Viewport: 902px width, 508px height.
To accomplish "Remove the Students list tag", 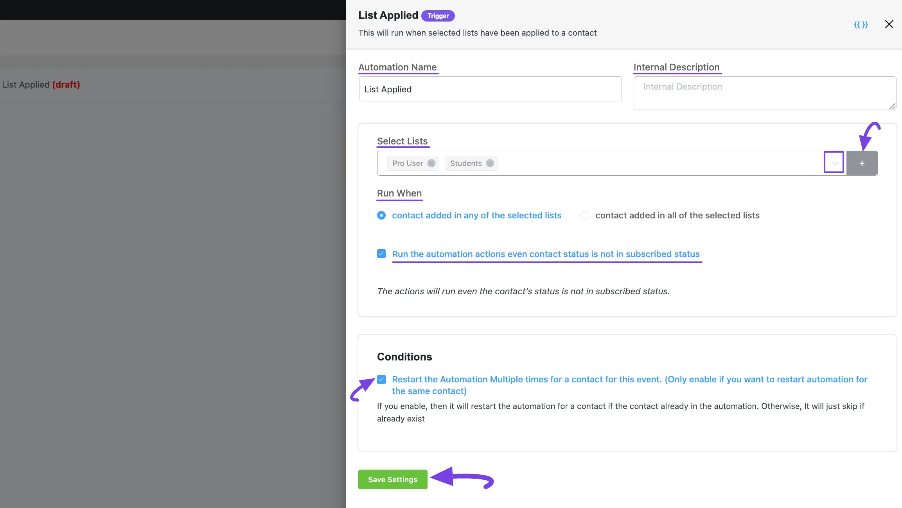I will pyautogui.click(x=489, y=163).
